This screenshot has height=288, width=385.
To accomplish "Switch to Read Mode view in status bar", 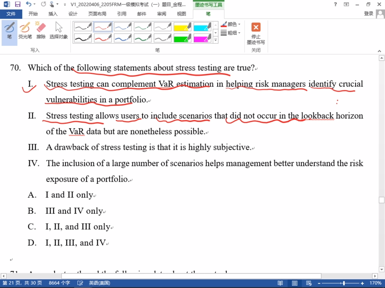I will [x=280, y=283].
